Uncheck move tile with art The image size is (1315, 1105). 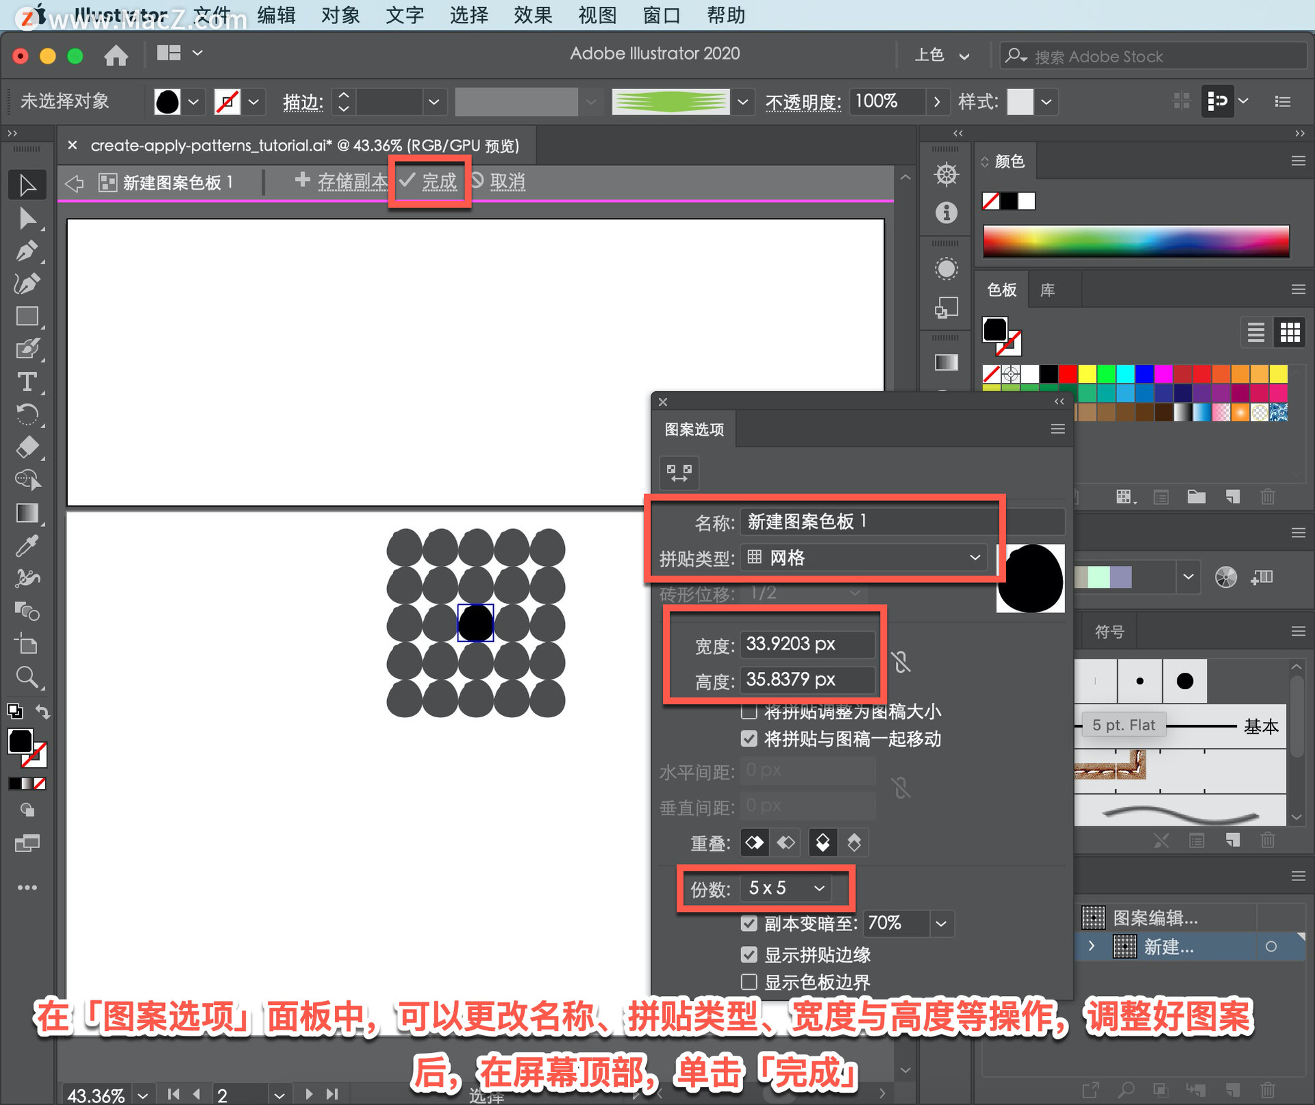pos(749,738)
